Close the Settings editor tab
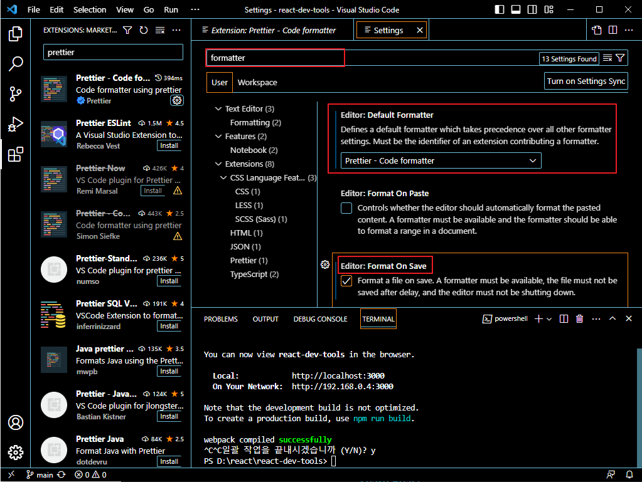The image size is (642, 482). tap(420, 30)
